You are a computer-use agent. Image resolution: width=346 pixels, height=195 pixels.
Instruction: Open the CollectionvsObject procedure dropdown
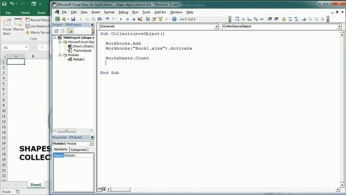[339, 27]
